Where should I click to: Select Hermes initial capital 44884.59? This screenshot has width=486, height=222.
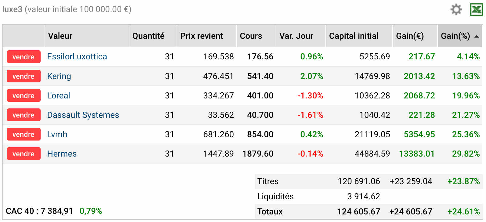click(x=372, y=154)
